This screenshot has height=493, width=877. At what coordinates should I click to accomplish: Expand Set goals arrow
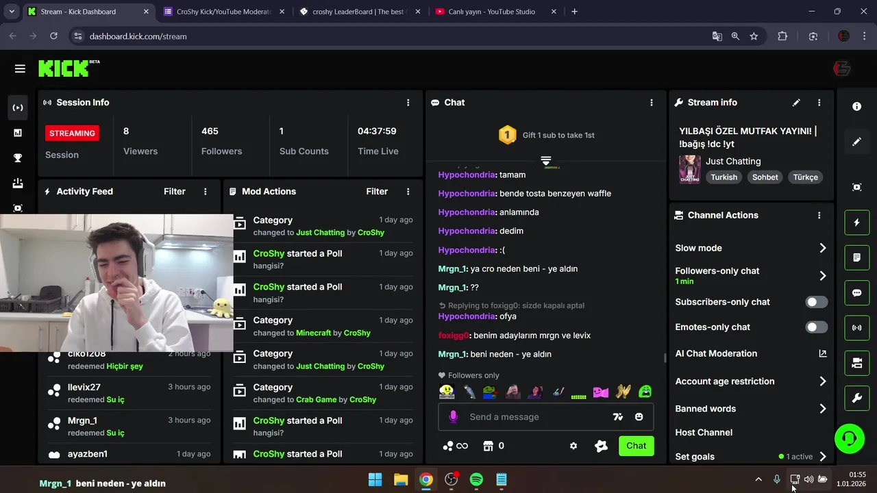[823, 457]
